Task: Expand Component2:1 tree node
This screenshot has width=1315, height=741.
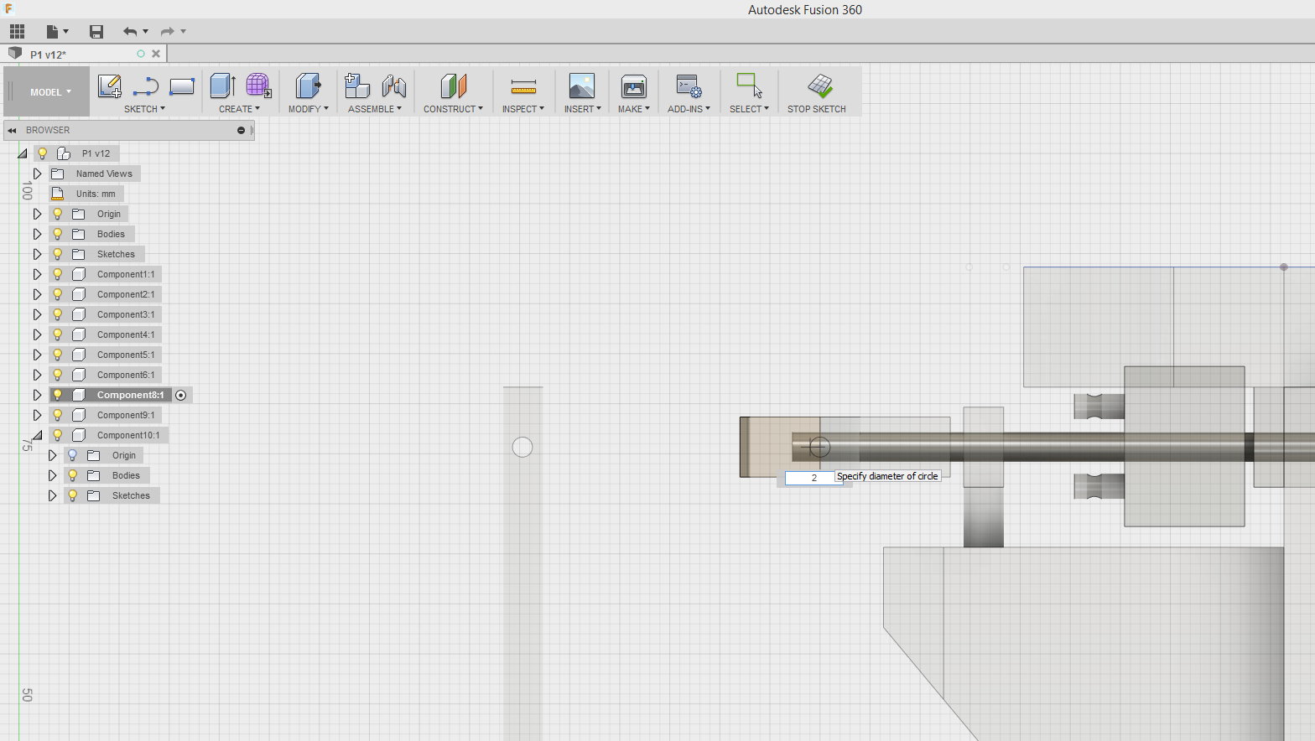Action: [x=37, y=294]
